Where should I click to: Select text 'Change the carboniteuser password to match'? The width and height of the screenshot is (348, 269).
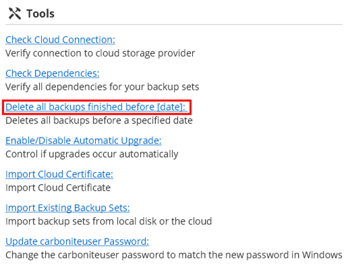point(106,255)
